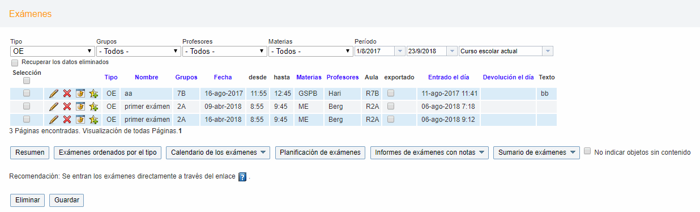Edit the 09-abr-2018 primer examen with pencil
Screen dimensions: 700x212
click(x=54, y=107)
